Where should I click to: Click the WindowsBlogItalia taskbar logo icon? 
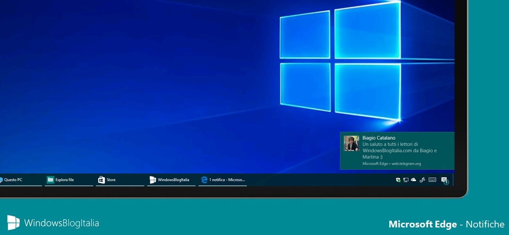point(153,180)
